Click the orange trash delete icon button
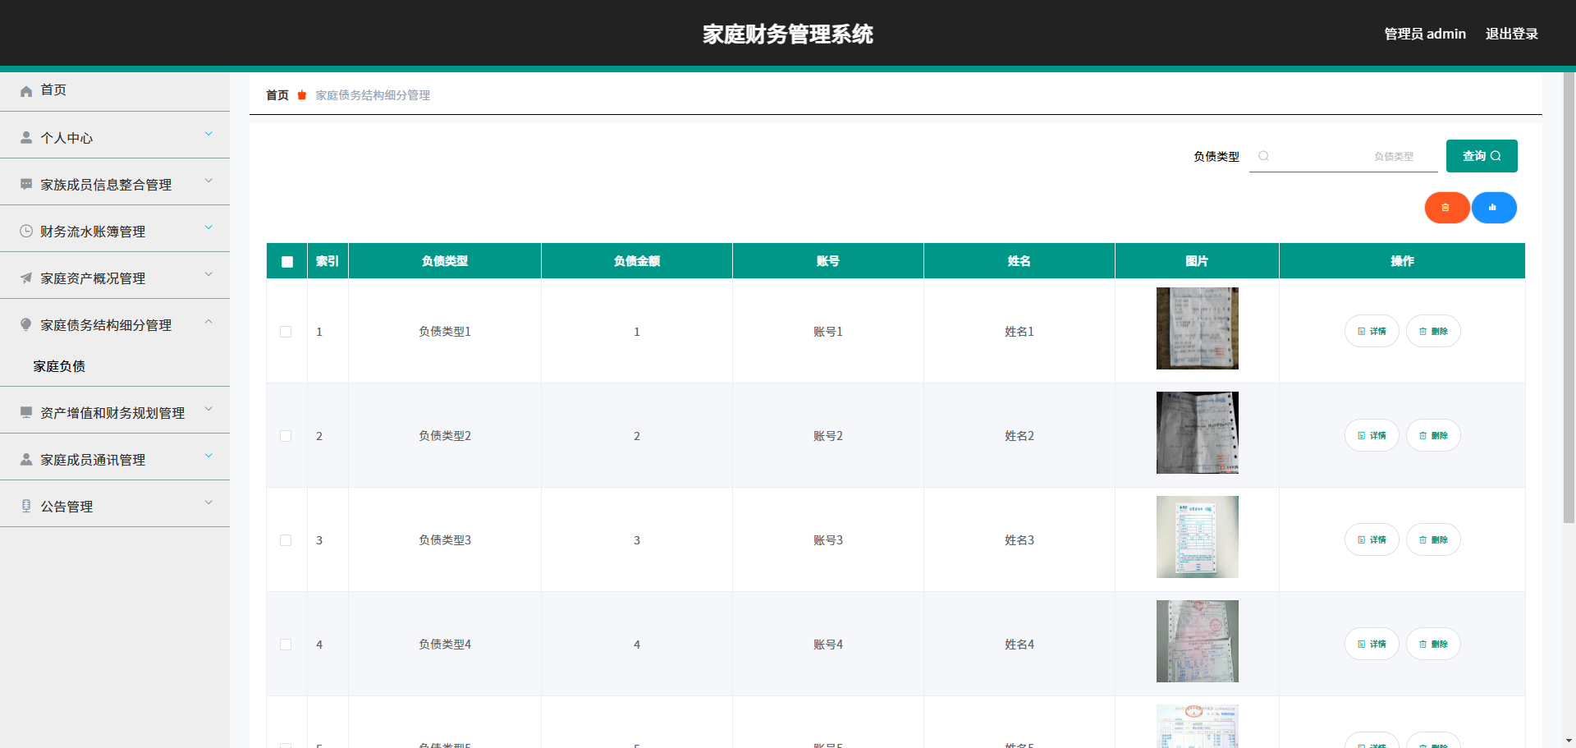1576x748 pixels. tap(1446, 208)
